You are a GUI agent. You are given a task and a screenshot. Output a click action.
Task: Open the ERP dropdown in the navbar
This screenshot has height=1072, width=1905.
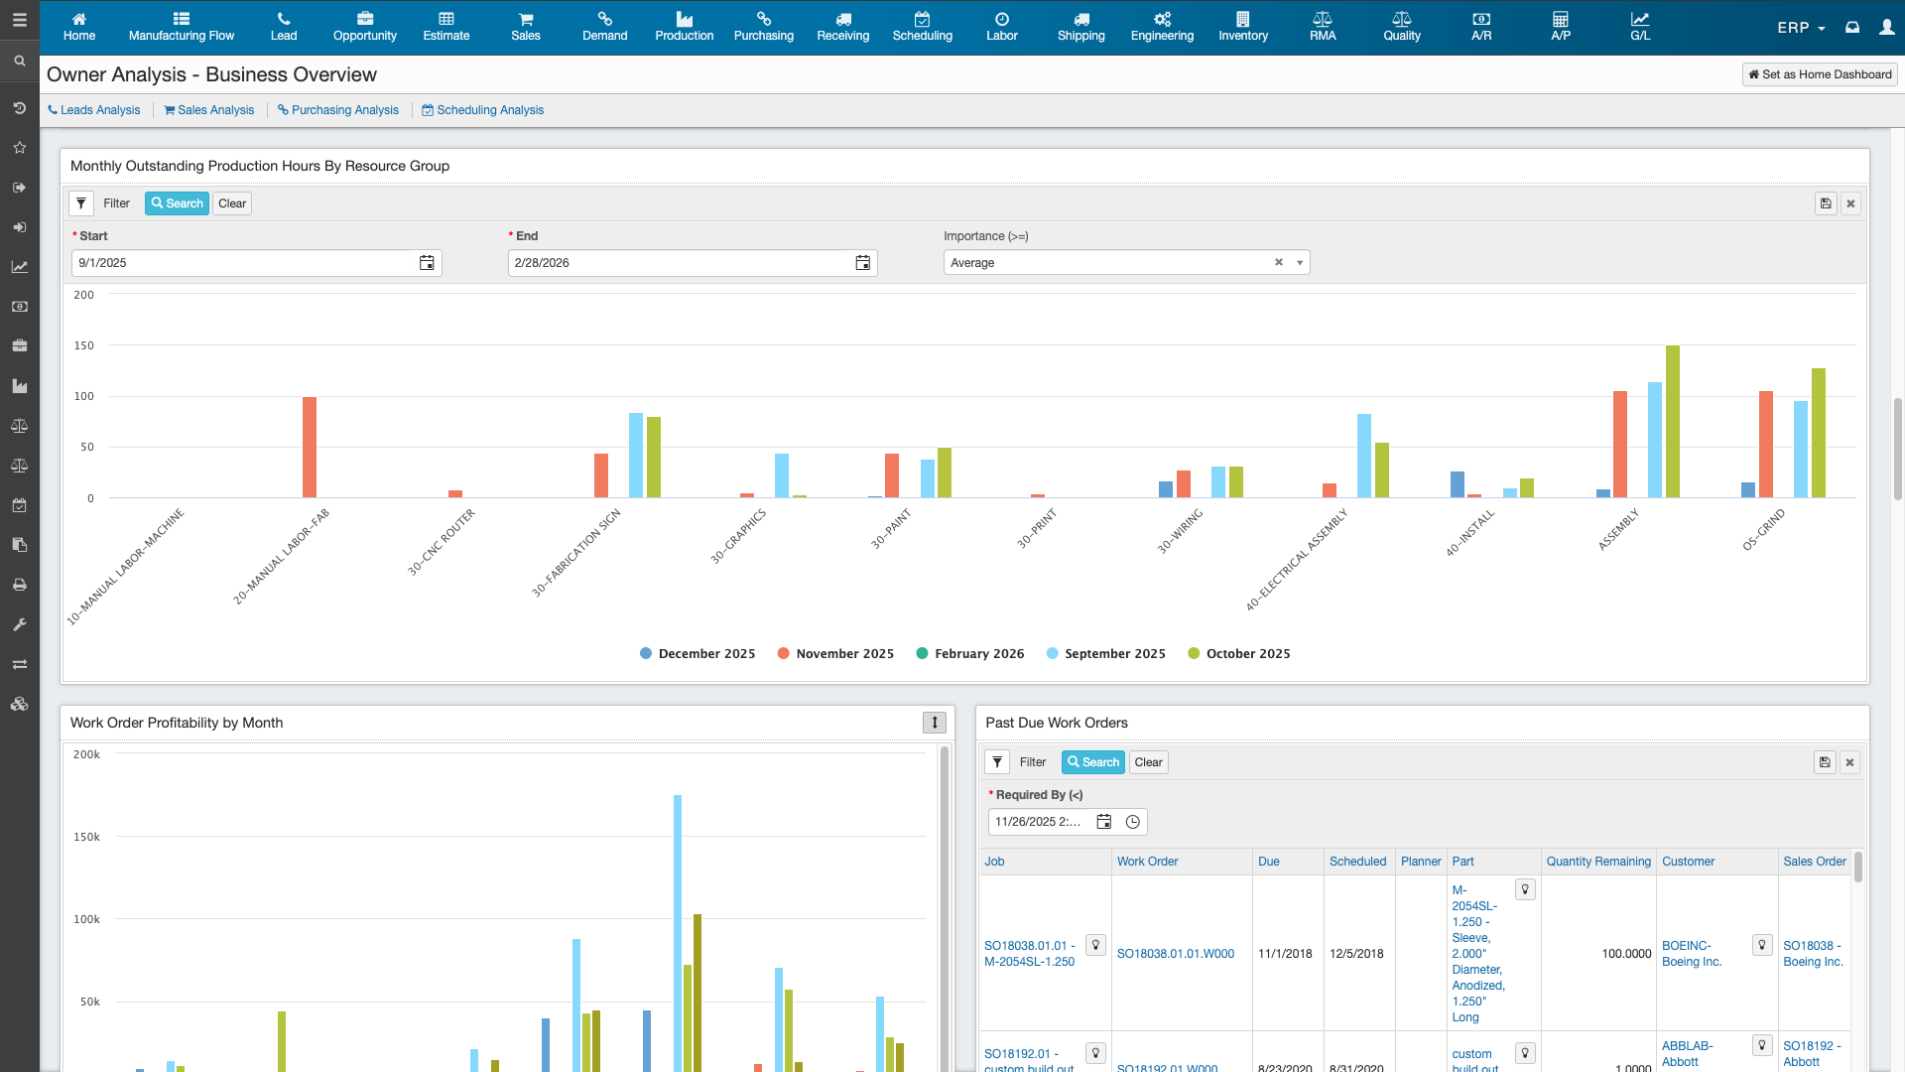[1799, 27]
